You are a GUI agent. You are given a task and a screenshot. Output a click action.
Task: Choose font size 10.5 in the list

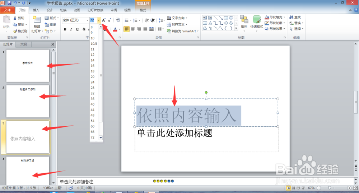(x=94, y=44)
